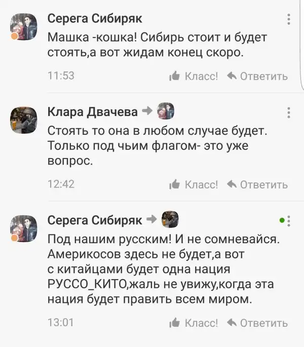Open three-dot menu on the 13:01 comment
This screenshot has height=347, width=304.
point(289,221)
